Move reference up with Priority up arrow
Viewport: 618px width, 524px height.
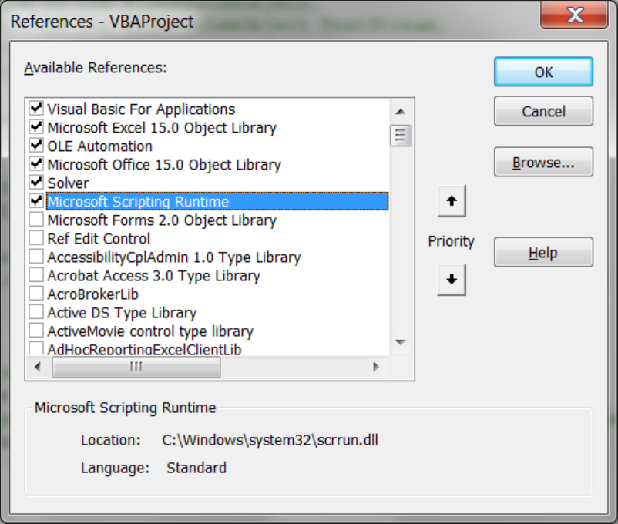pyautogui.click(x=452, y=201)
